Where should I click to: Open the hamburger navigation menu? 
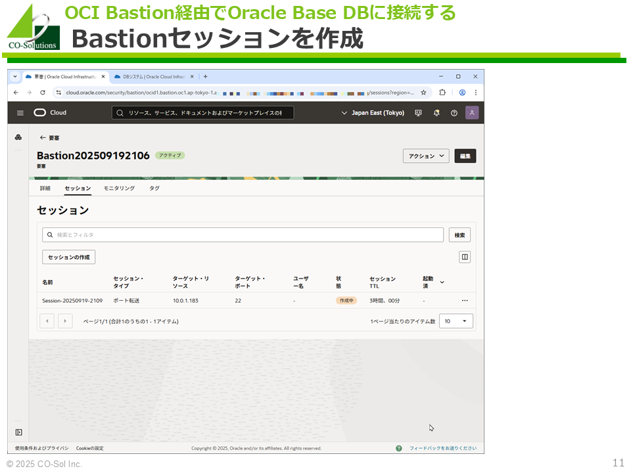point(20,113)
